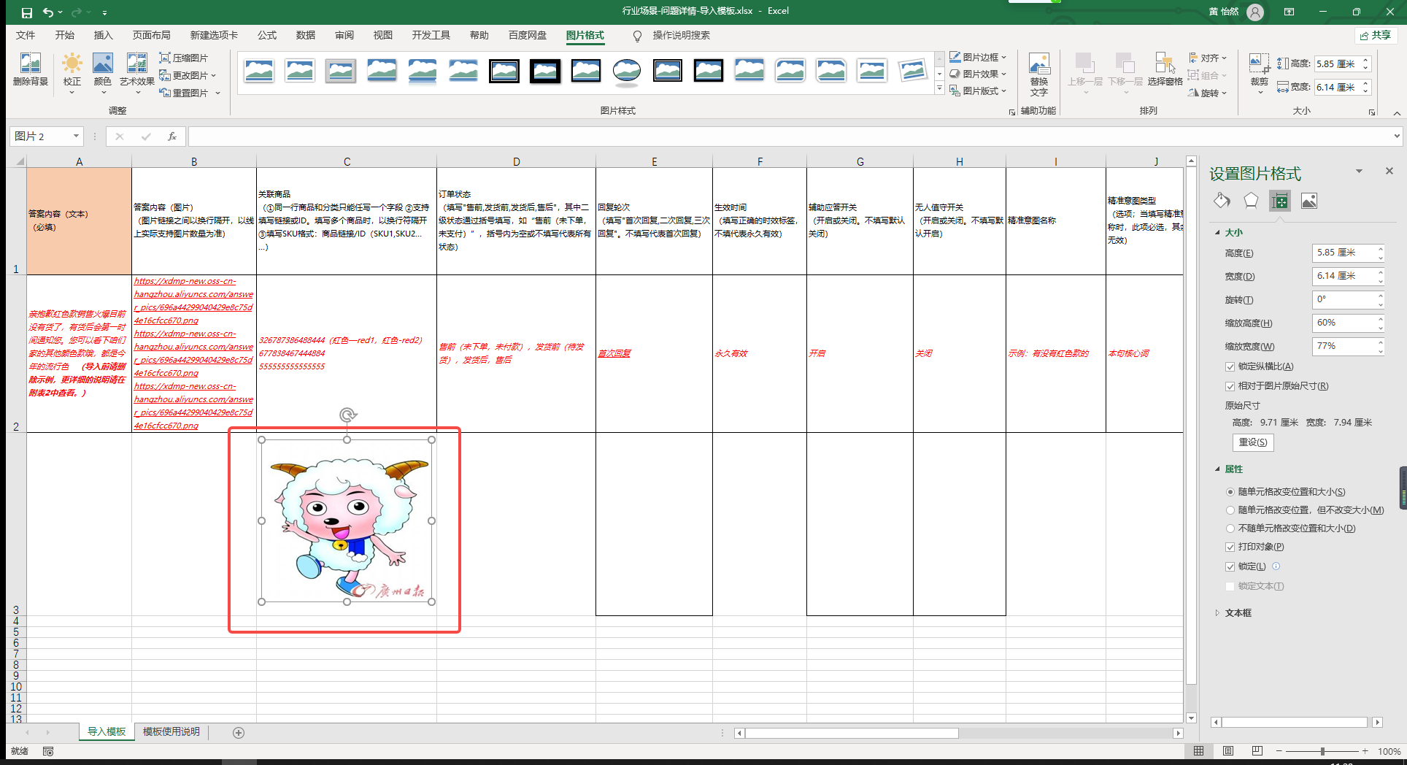Click Tell me search box (操作说明搜索)
The width and height of the screenshot is (1407, 765).
680,35
